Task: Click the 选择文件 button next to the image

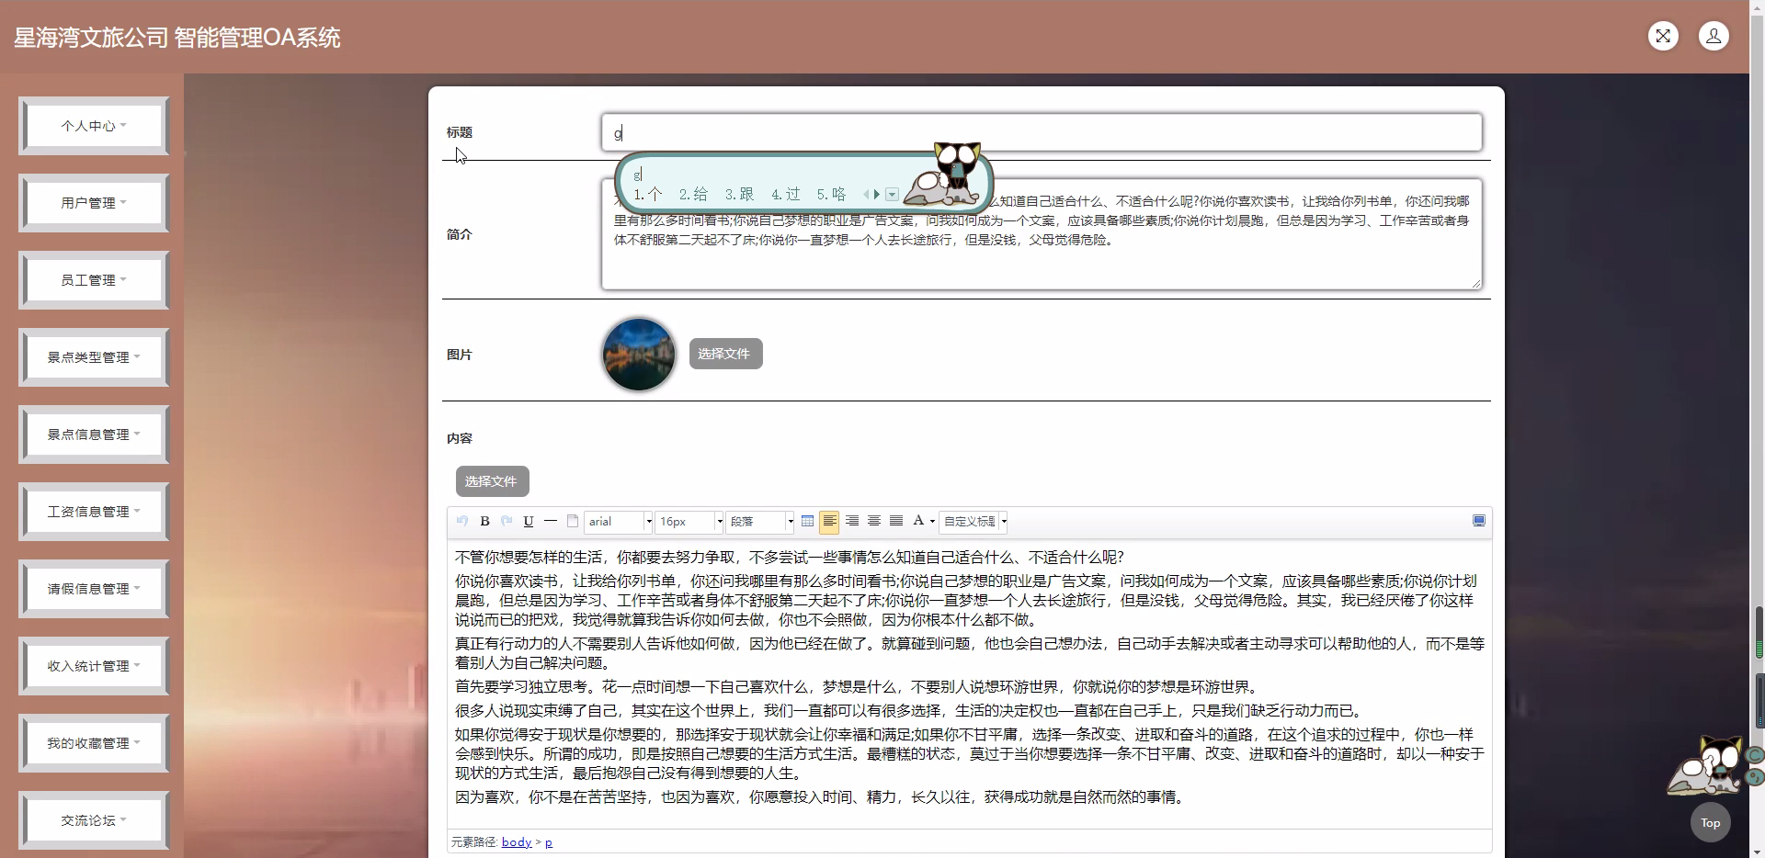Action: coord(724,353)
